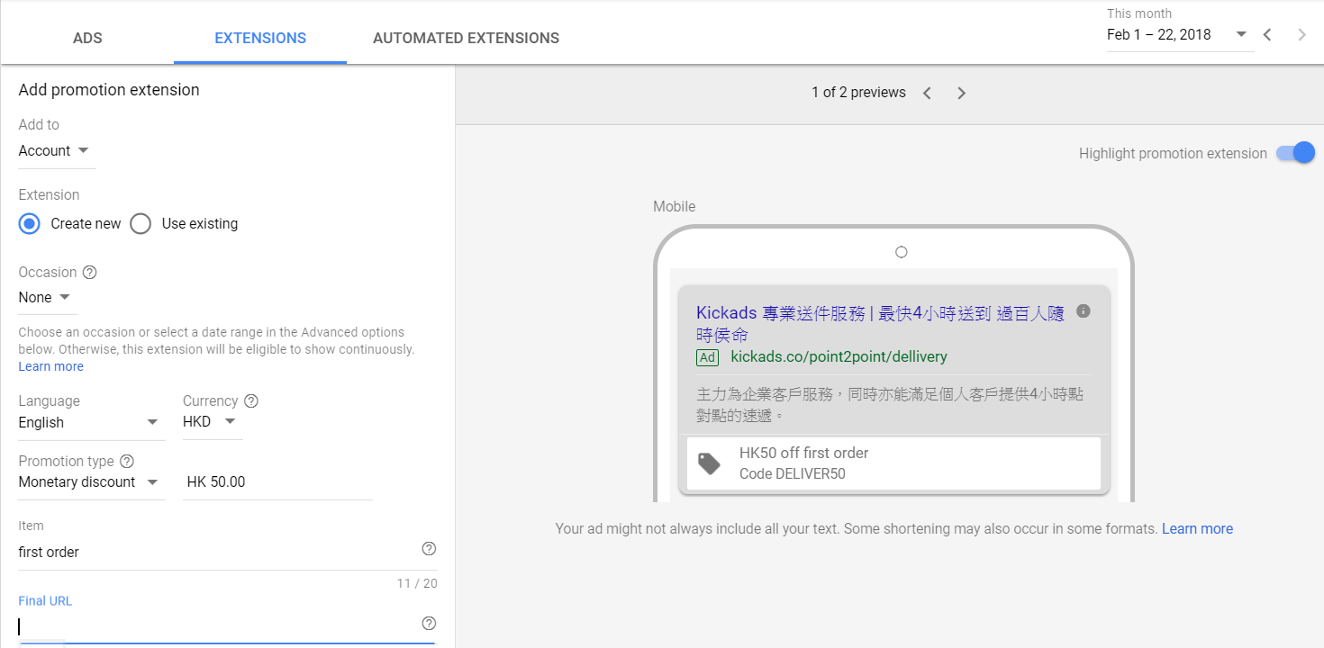
Task: Open the Occasion dropdown set to None
Action: coord(47,297)
